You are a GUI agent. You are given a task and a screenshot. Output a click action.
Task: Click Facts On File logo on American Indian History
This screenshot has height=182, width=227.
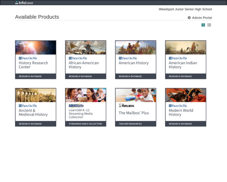178,58
